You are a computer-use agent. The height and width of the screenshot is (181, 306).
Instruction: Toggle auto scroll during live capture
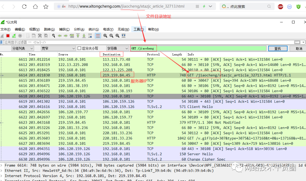coord(90,36)
